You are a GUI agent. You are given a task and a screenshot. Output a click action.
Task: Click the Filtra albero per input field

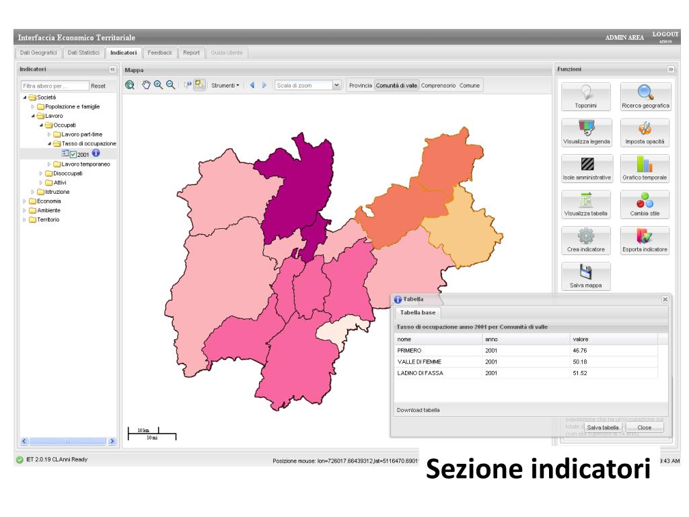coord(55,86)
